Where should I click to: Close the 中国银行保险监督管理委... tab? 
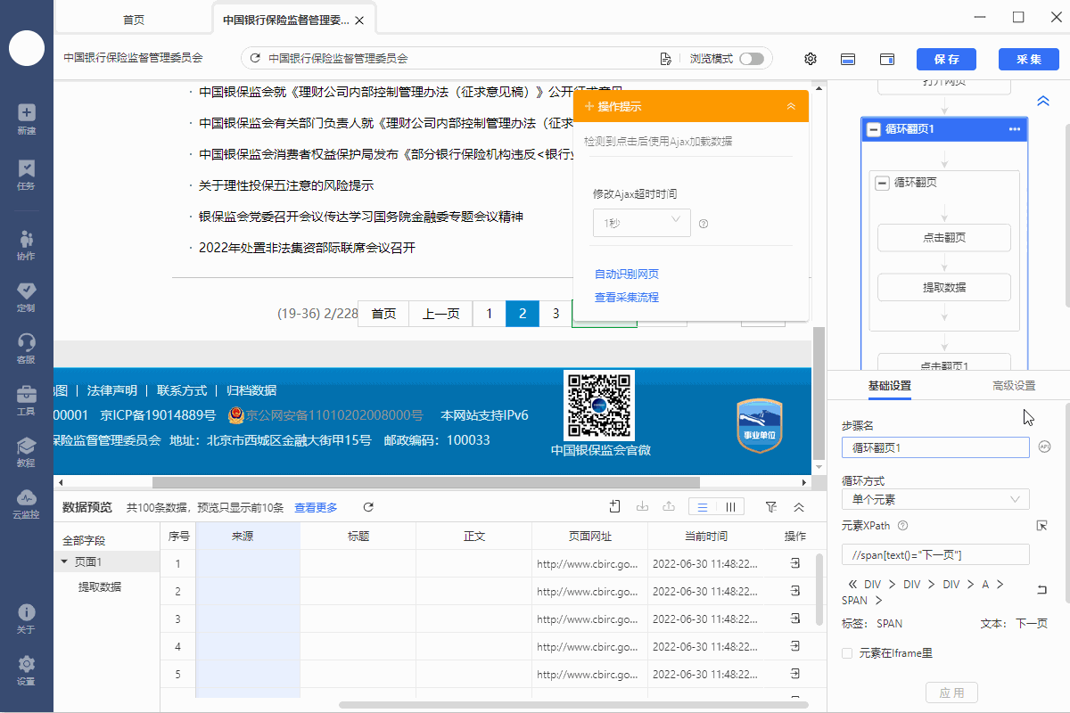358,20
